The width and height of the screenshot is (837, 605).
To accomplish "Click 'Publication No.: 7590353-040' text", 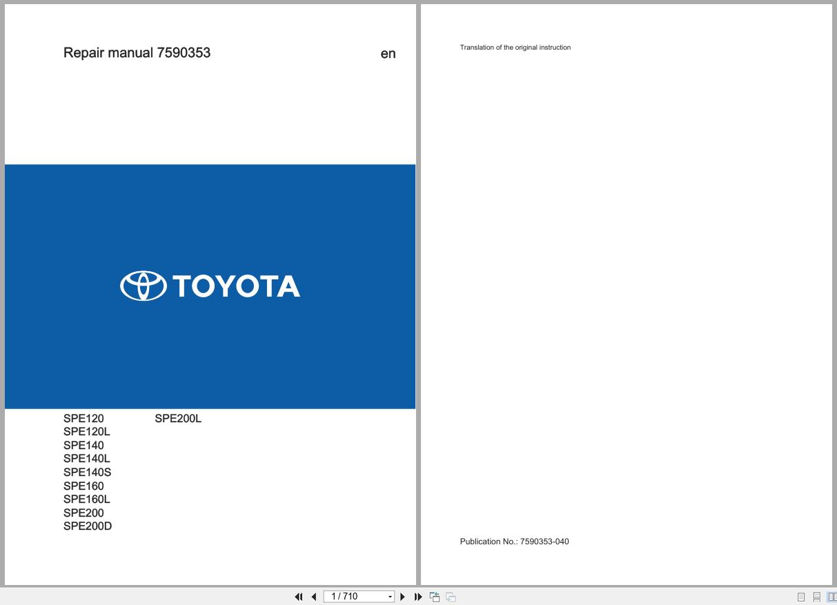I will [515, 542].
